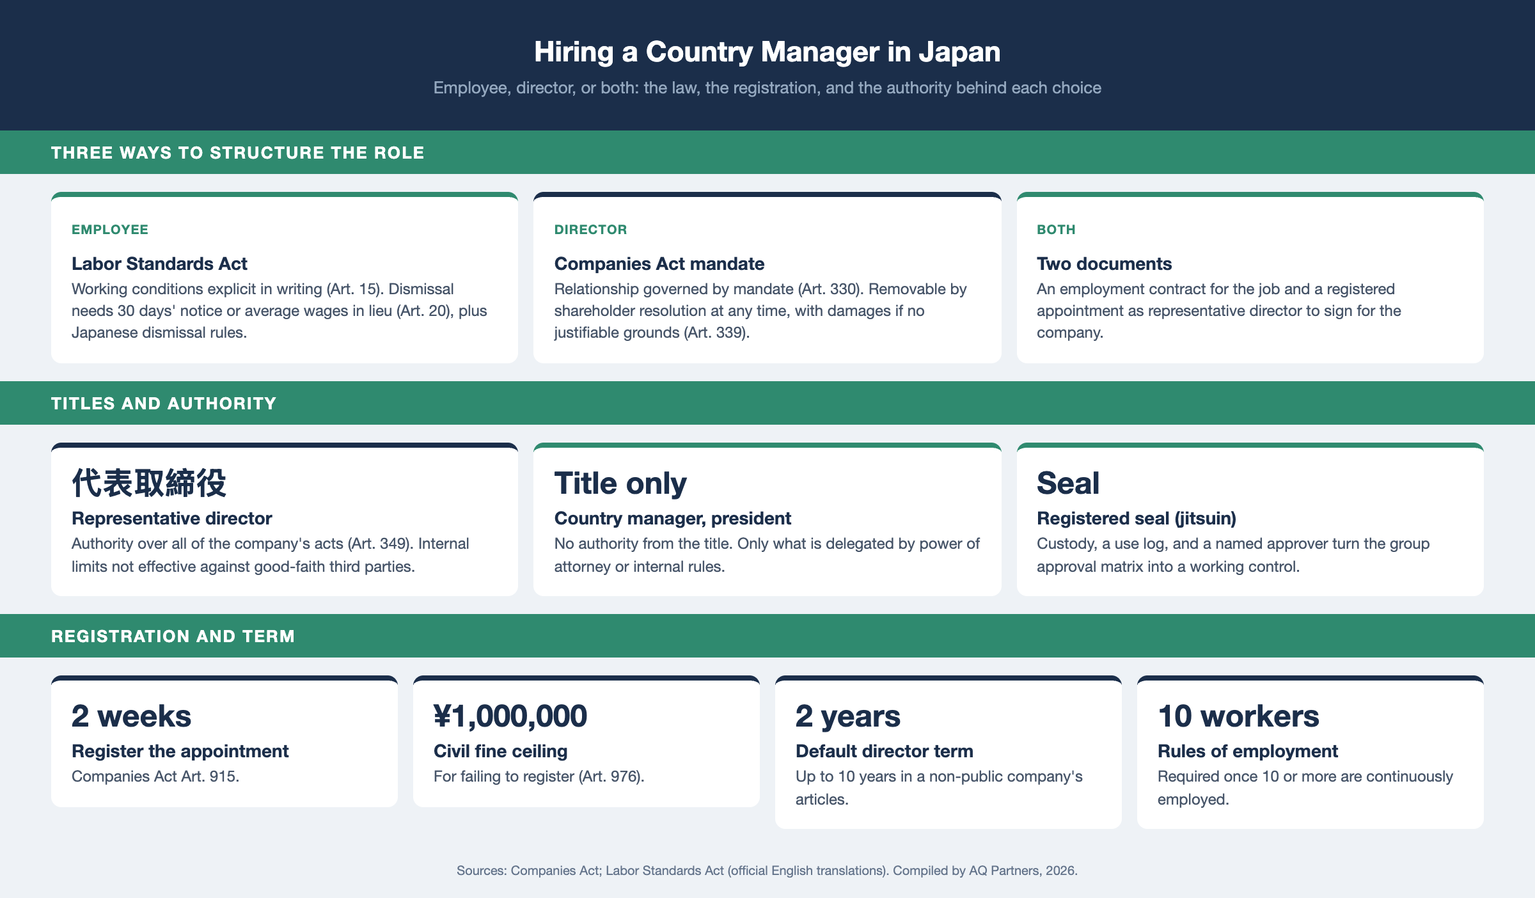The height and width of the screenshot is (898, 1535).
Task: Click the "Three Ways to Structure the Role" header
Action: 237,152
